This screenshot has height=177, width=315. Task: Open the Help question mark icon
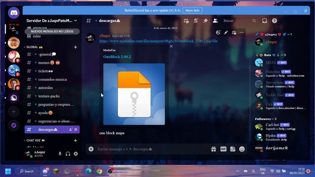tap(275, 21)
